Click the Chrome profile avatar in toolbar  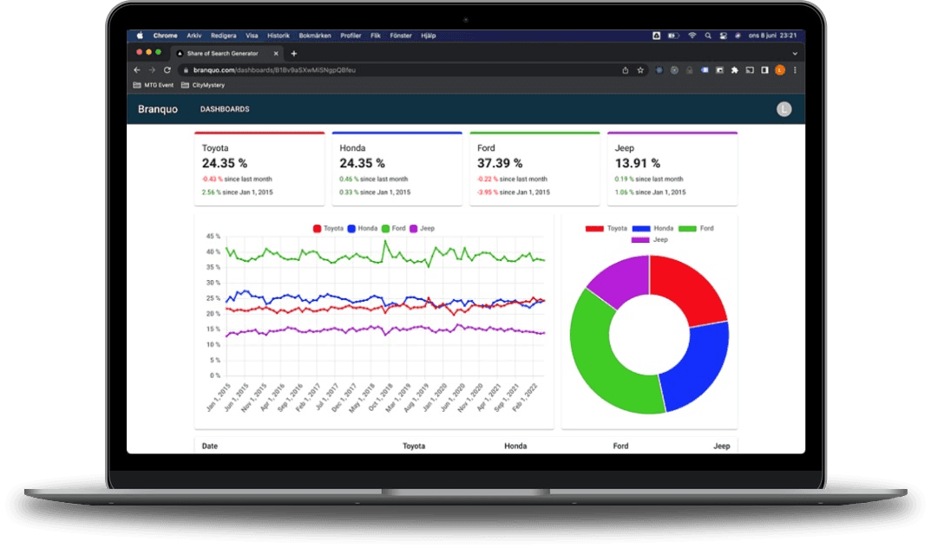[780, 70]
